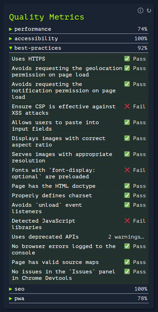Viewport: 158px width, 312px height.
Task: Click the Quality Metrics heading
Action: tap(47, 17)
